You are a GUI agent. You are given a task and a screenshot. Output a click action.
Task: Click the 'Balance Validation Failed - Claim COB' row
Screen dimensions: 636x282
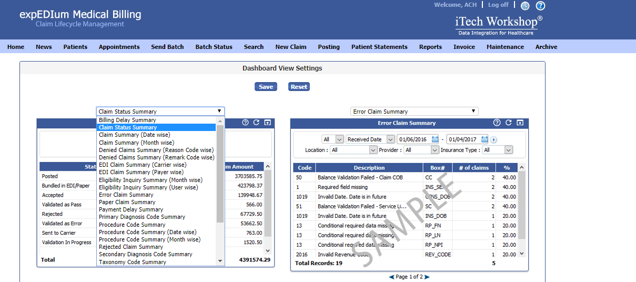405,178
